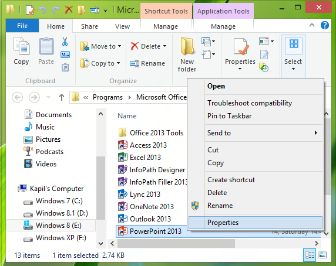Screen dimensions: 336x266
Task: Click the Paste clipboard icon in ribbon
Action: pyautogui.click(x=46, y=46)
